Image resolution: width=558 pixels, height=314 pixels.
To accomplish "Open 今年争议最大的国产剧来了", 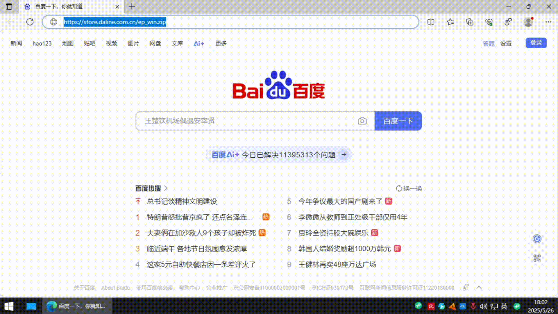I will pos(340,201).
